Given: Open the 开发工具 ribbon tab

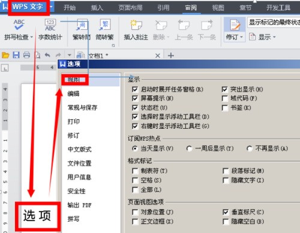Looking at the screenshot, I should click(278, 8).
